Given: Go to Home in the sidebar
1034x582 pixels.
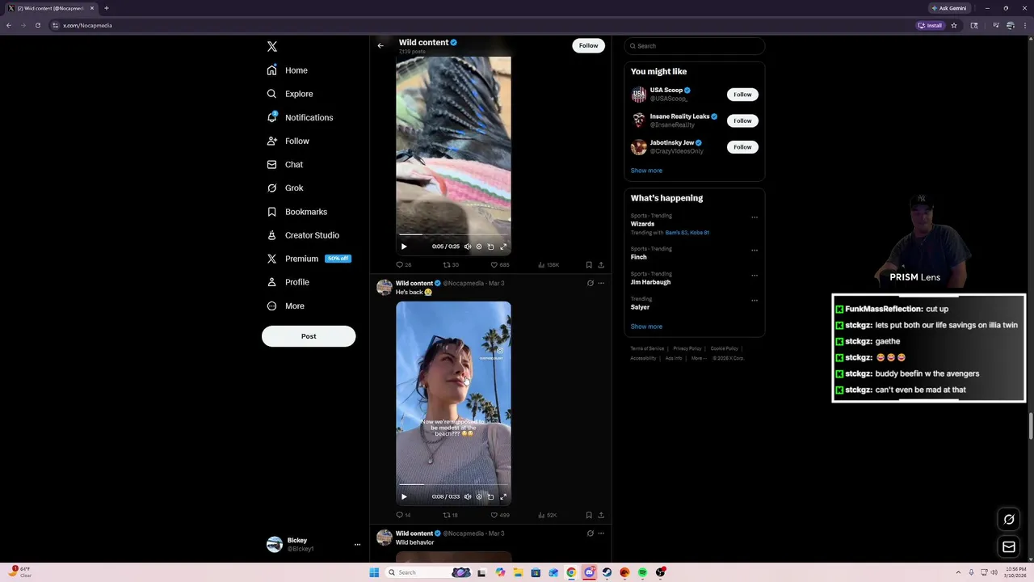Looking at the screenshot, I should (288, 70).
